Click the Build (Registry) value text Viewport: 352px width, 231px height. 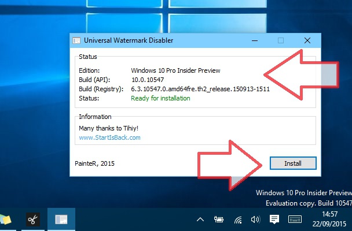(200, 89)
